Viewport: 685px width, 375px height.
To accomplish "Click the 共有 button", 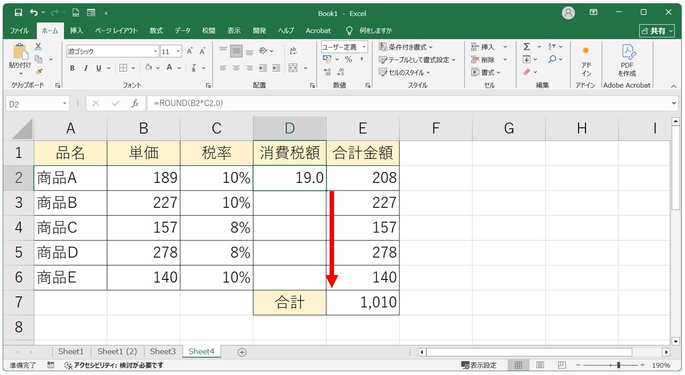I will click(x=657, y=31).
